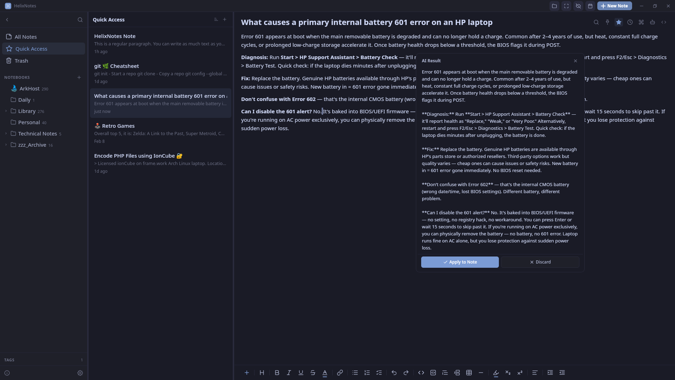Open the calendar icon in the title bar
Viewport: 675px width, 380px height.
click(590, 6)
